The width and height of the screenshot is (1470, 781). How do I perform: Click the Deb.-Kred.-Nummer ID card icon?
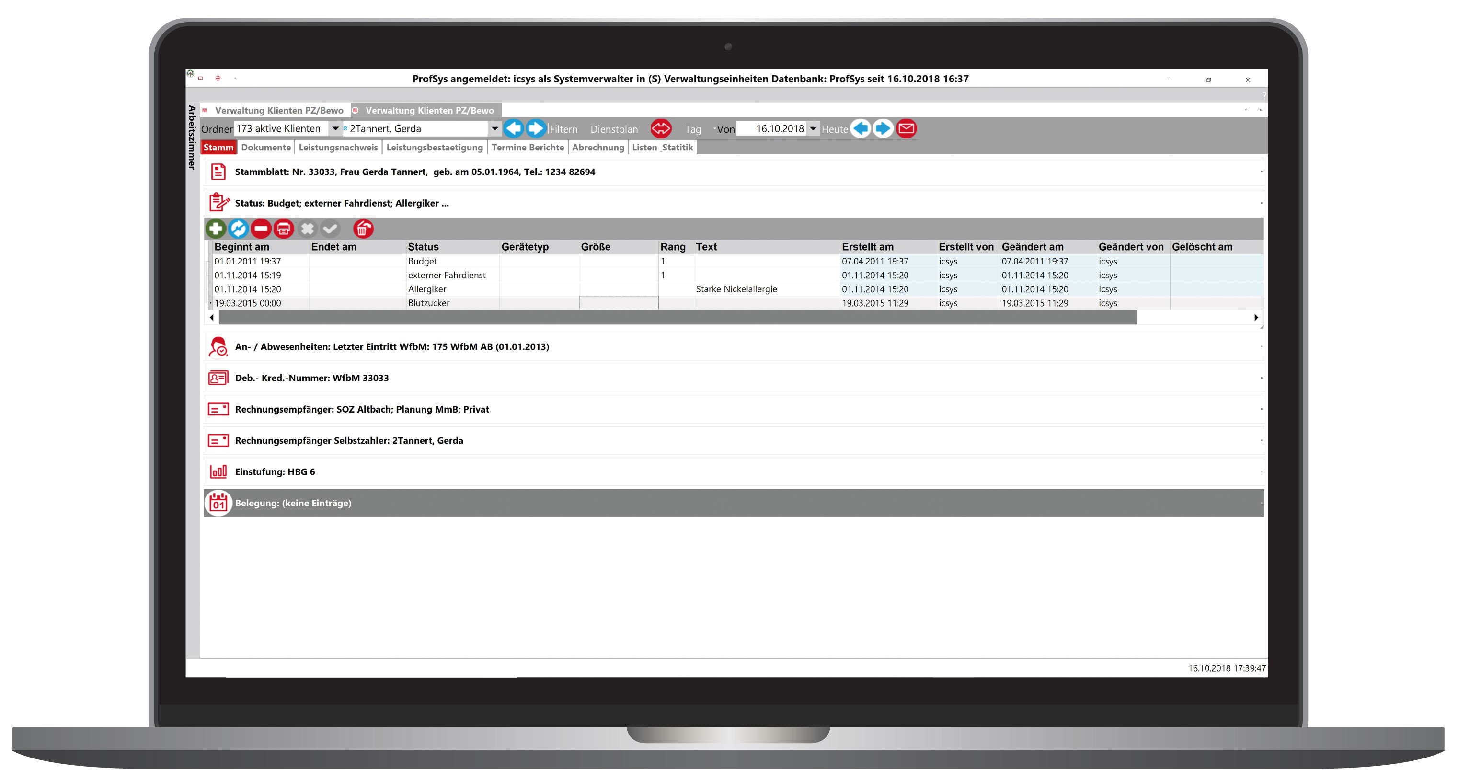point(218,378)
